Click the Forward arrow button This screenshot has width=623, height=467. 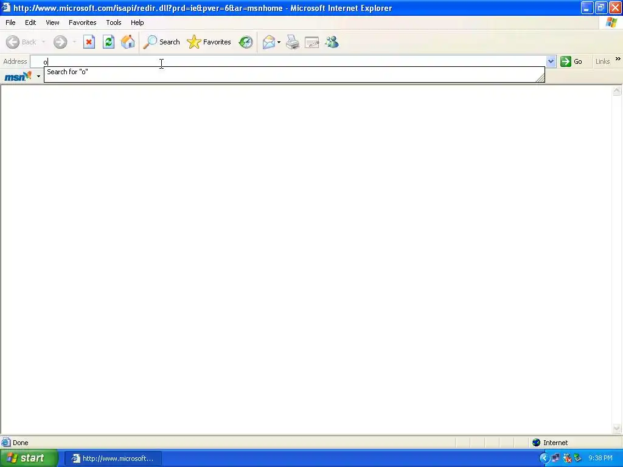click(60, 42)
